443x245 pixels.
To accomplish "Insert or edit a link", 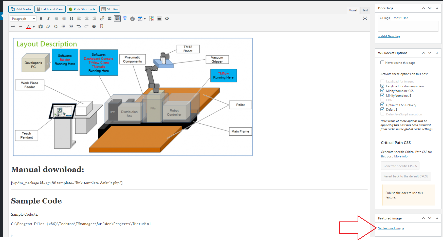I will coord(102,18).
